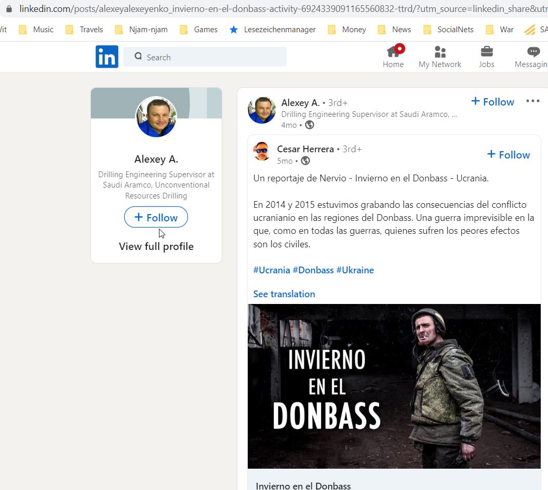Click the 'Drilling Engineering Supervisor at Saudi Aramco, ...' headline
Screen dimensions: 548x490
pyautogui.click(x=369, y=114)
